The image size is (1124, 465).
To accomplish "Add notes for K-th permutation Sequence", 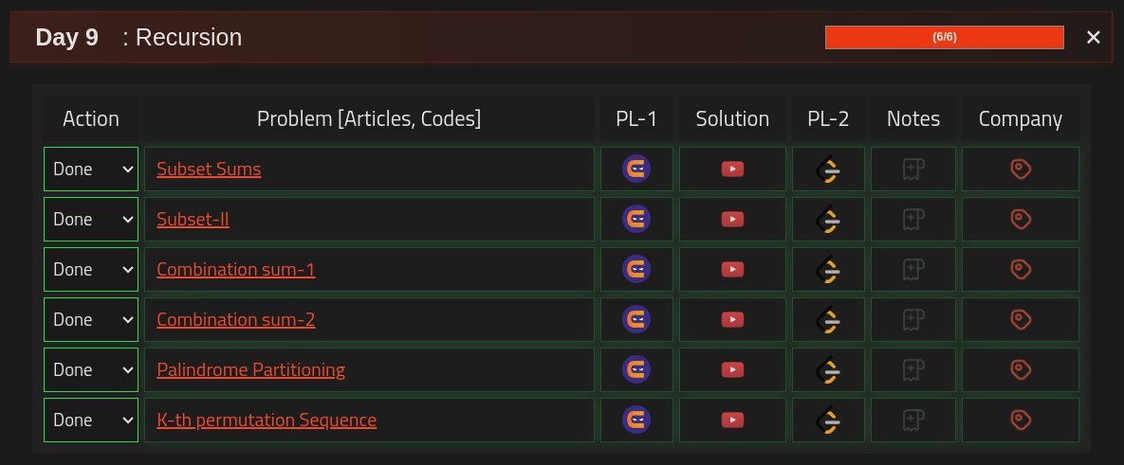I will click(913, 420).
